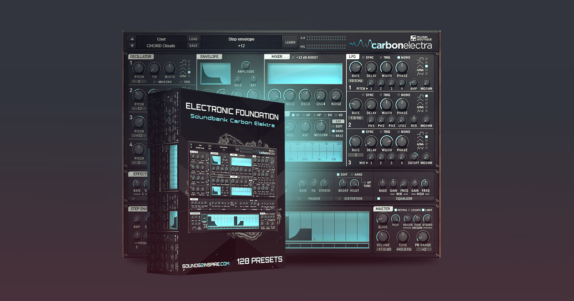Click the filter MODENV knob
The height and width of the screenshot is (301, 574).
(x=320, y=126)
